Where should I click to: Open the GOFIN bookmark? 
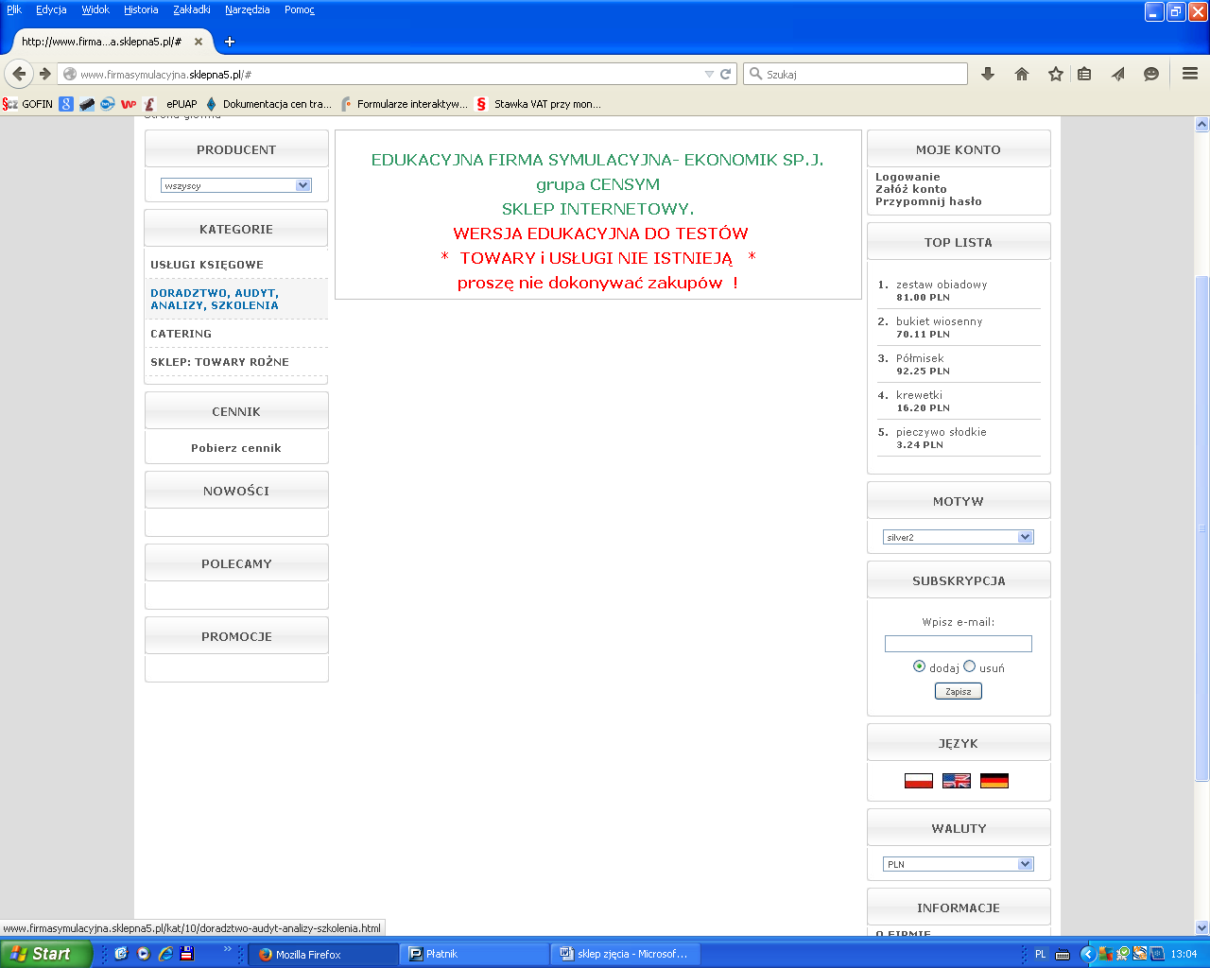[27, 104]
